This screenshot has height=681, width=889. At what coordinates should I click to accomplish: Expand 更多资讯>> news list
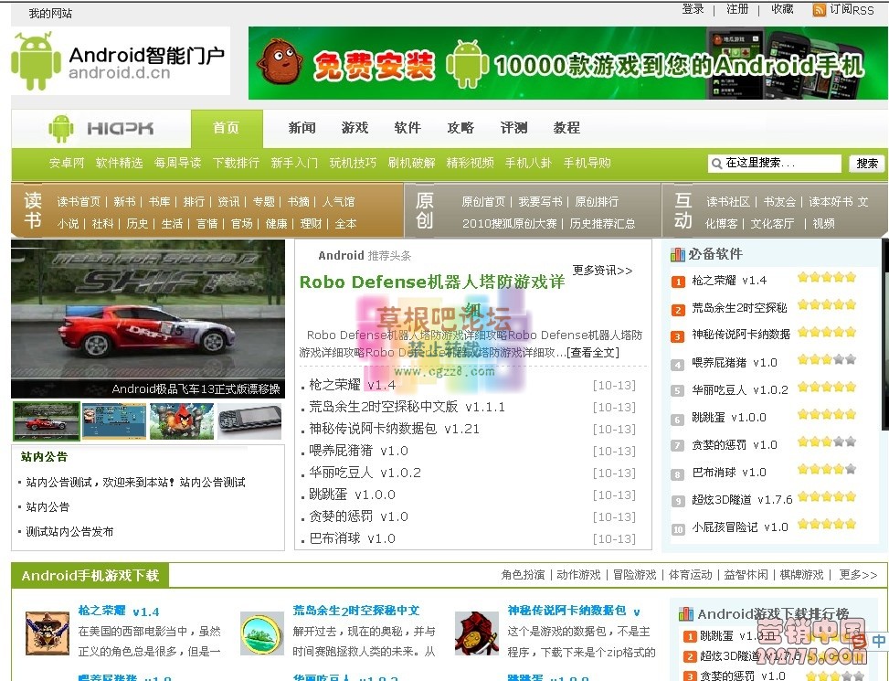[x=602, y=271]
